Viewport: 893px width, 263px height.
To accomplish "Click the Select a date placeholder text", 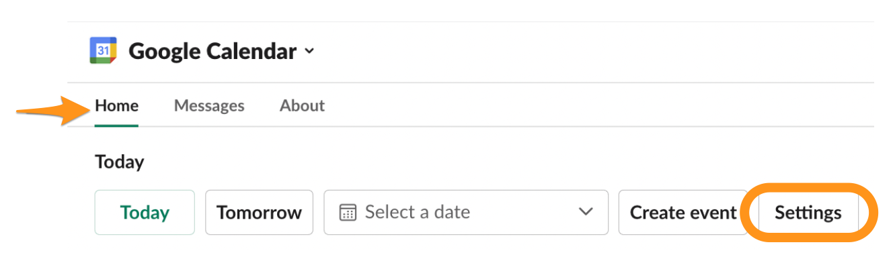I will (418, 212).
